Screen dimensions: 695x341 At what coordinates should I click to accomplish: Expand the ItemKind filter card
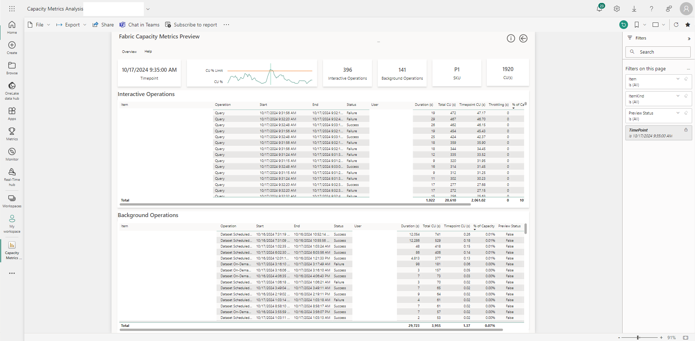tap(678, 96)
